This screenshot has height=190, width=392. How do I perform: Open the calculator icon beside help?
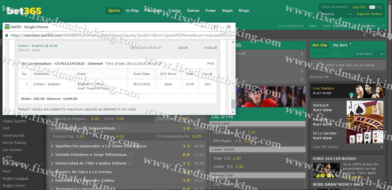tap(374, 35)
